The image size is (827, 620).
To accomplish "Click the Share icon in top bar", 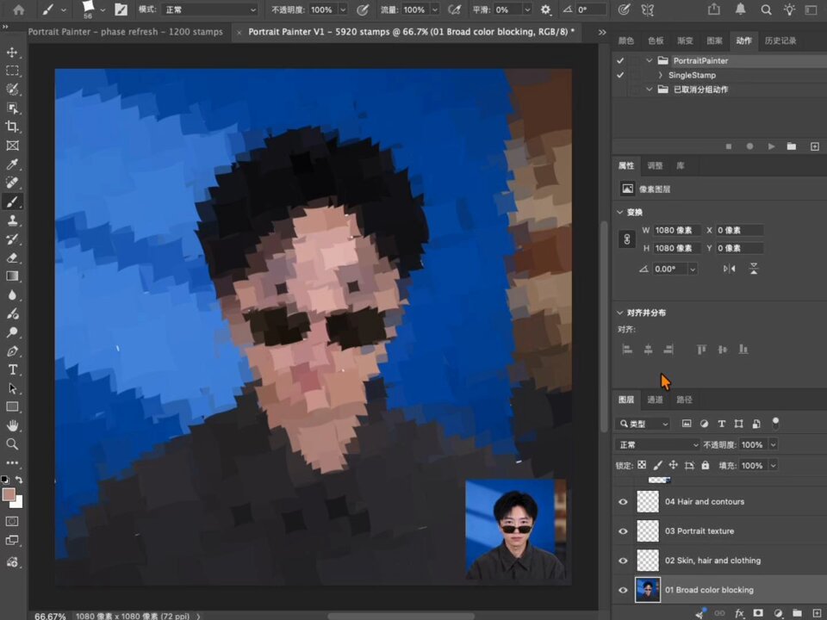I will point(713,9).
